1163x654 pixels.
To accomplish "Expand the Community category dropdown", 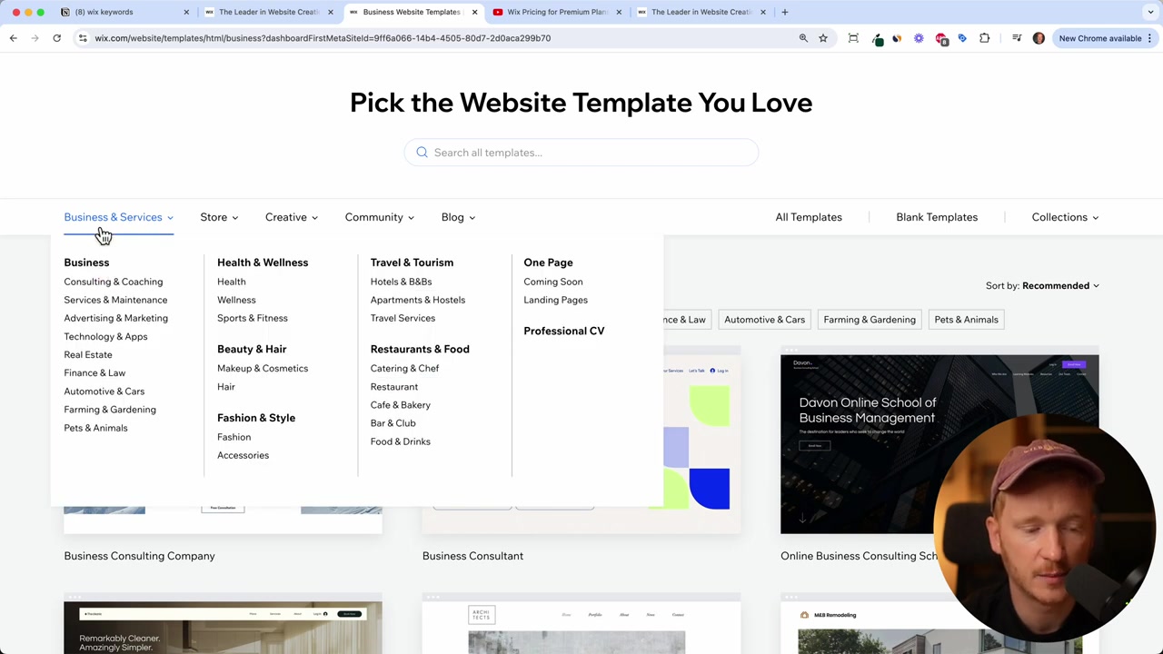I will point(380,217).
